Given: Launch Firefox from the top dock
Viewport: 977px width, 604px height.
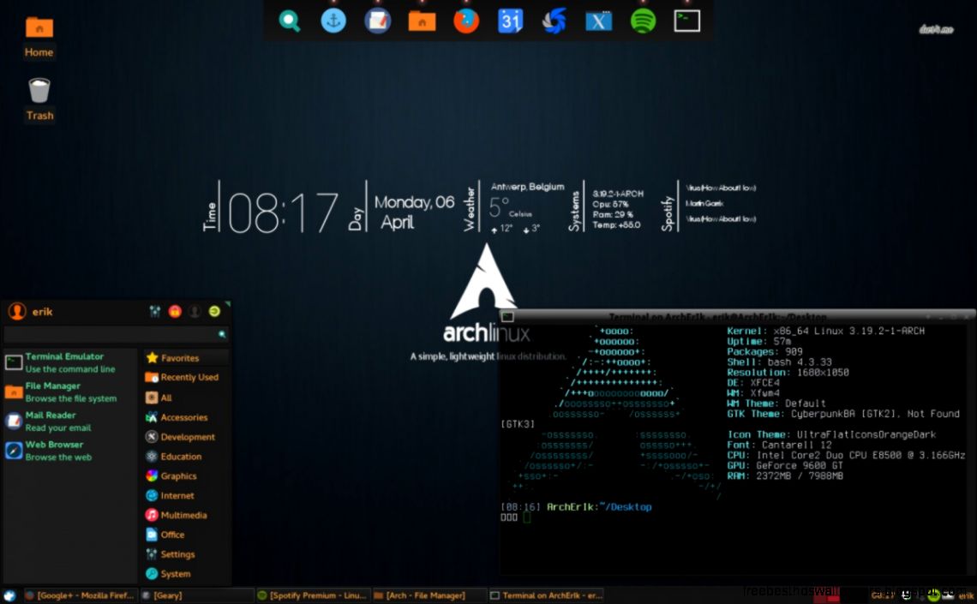Looking at the screenshot, I should click(466, 21).
